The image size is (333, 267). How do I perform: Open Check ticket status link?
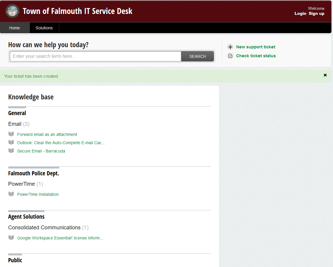(x=256, y=56)
